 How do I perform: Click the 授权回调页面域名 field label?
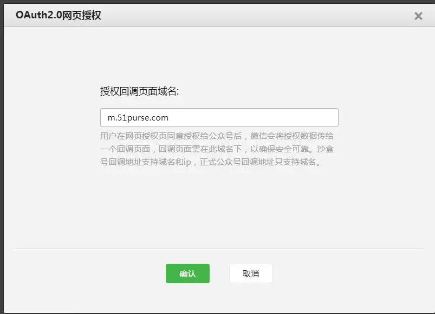tap(140, 91)
